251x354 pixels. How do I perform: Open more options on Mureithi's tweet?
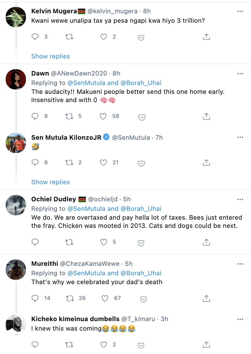click(240, 264)
